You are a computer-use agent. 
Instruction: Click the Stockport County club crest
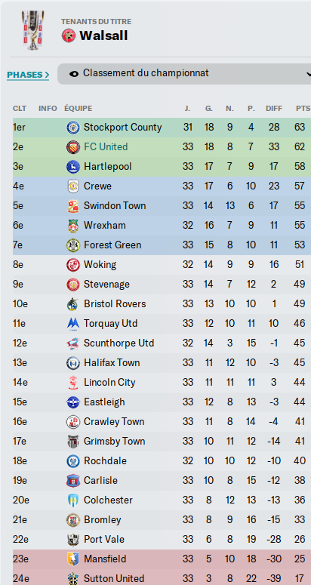point(73,128)
